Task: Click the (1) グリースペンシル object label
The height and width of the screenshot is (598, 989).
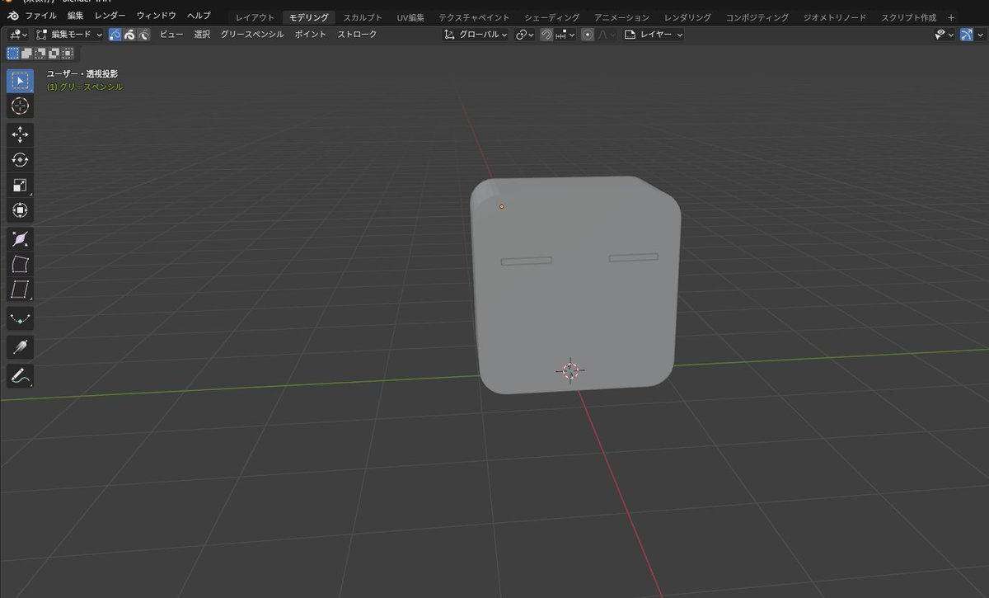Action: click(85, 87)
